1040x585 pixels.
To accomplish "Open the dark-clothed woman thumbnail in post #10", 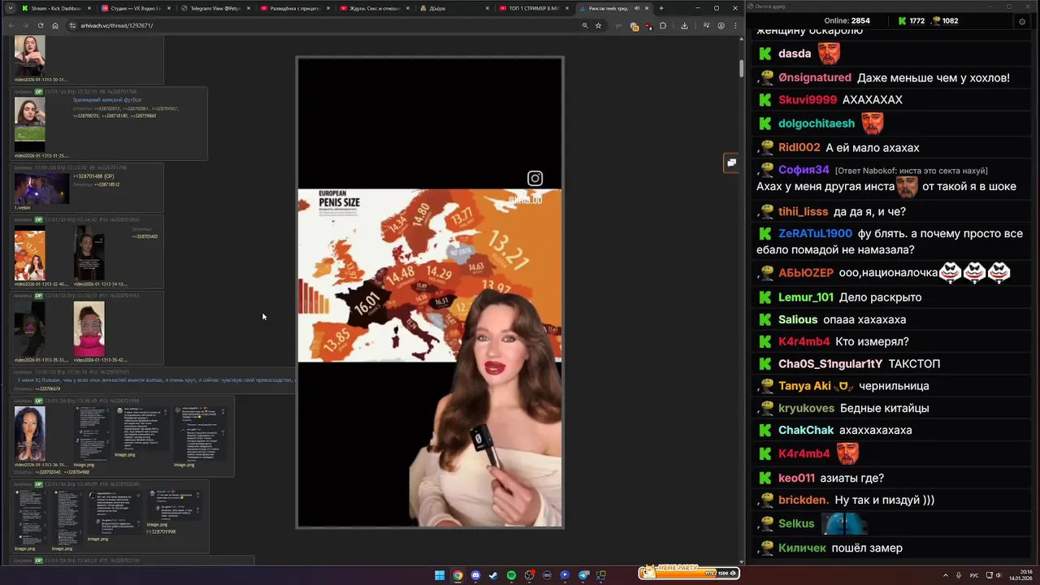I will click(x=89, y=253).
